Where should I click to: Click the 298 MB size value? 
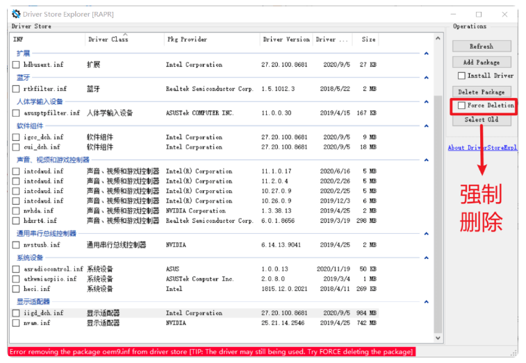(x=366, y=221)
